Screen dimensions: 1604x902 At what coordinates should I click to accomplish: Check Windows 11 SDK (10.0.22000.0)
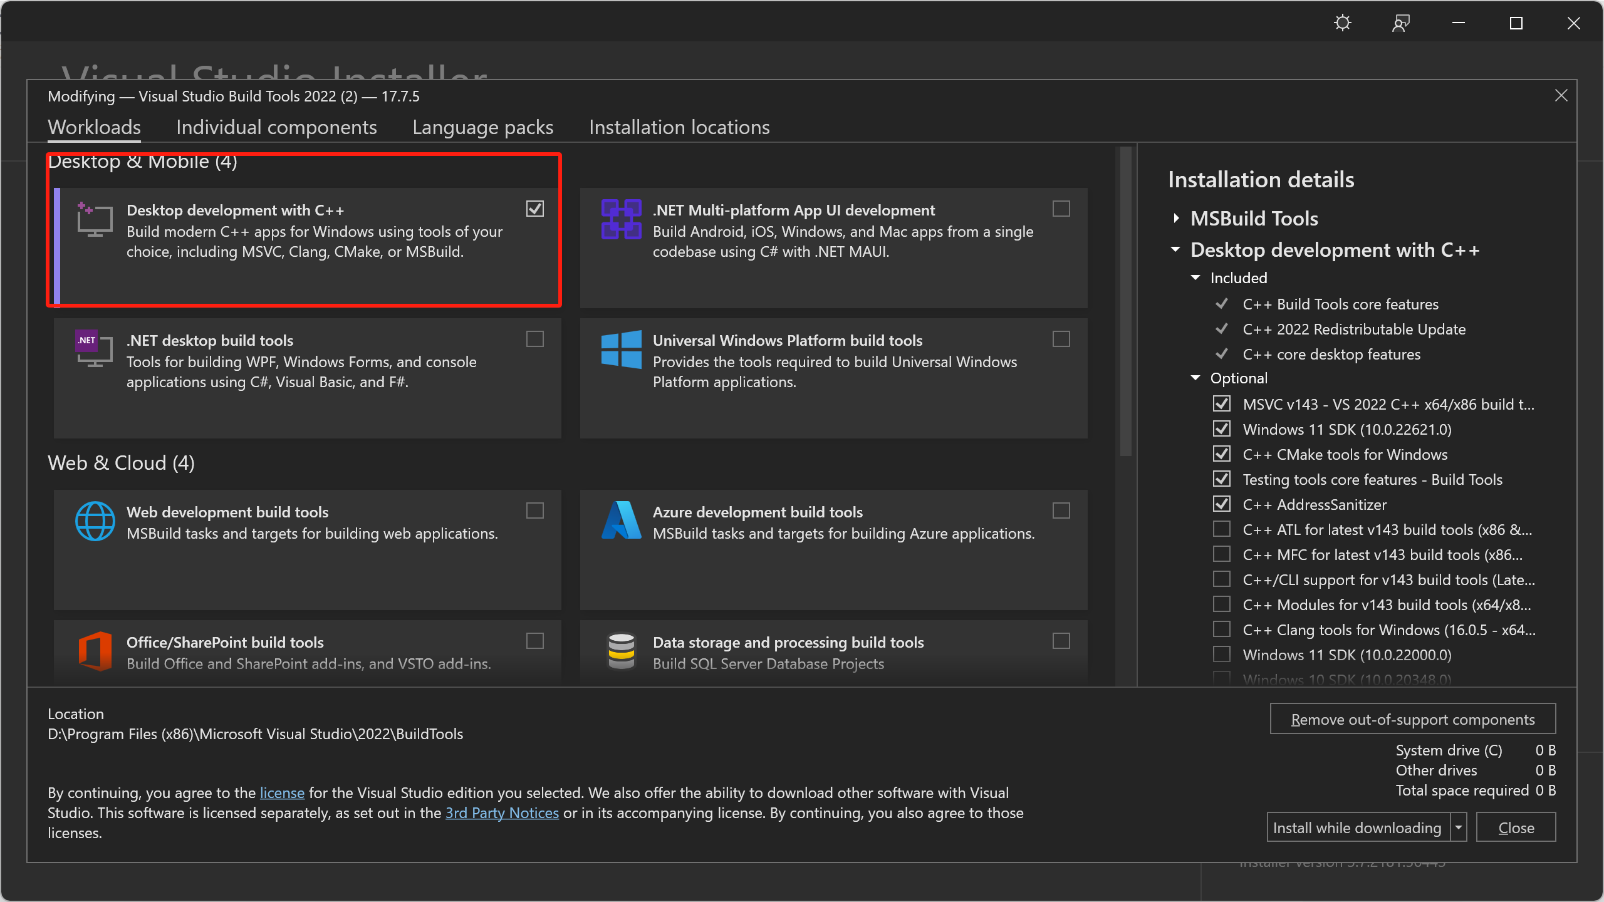pos(1222,654)
